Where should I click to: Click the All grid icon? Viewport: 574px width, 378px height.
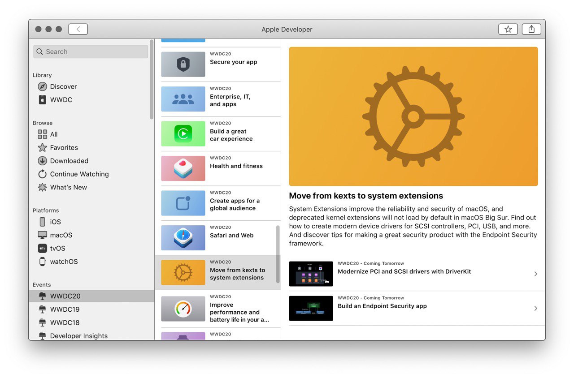coord(42,134)
